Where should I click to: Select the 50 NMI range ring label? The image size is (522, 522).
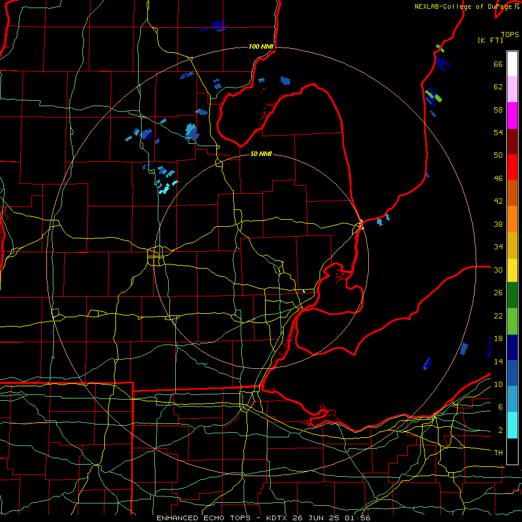[x=261, y=154]
